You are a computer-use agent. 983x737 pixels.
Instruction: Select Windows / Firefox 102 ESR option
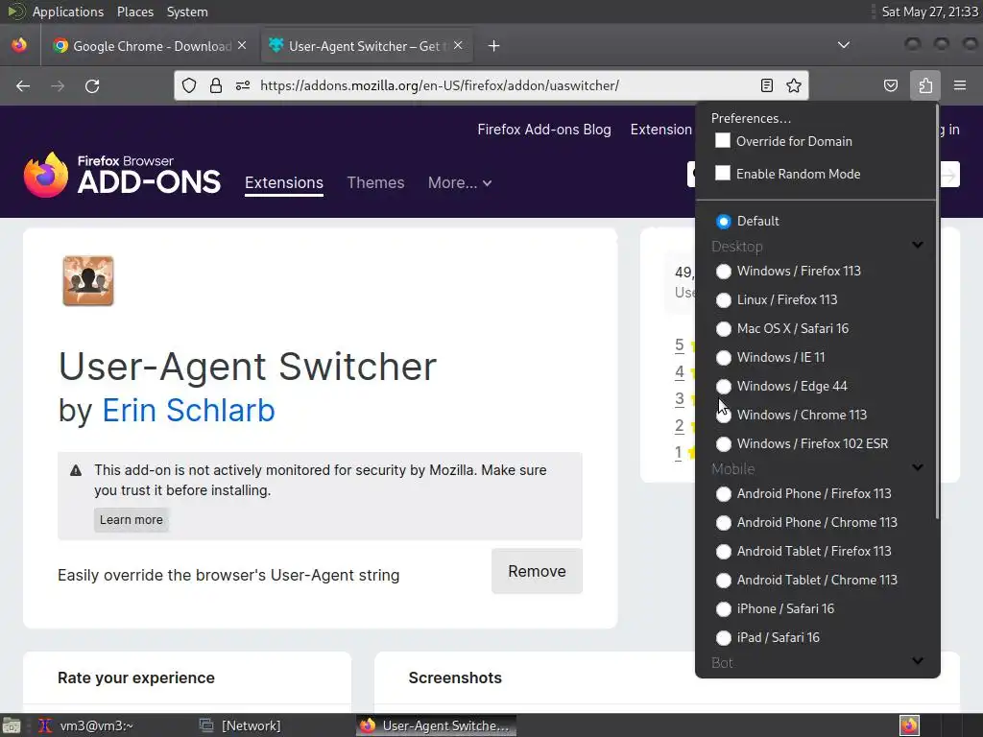click(724, 444)
